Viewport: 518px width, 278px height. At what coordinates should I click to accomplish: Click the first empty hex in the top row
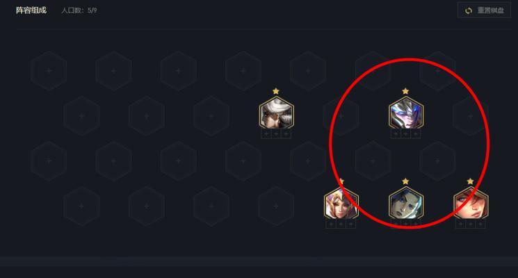click(49, 71)
